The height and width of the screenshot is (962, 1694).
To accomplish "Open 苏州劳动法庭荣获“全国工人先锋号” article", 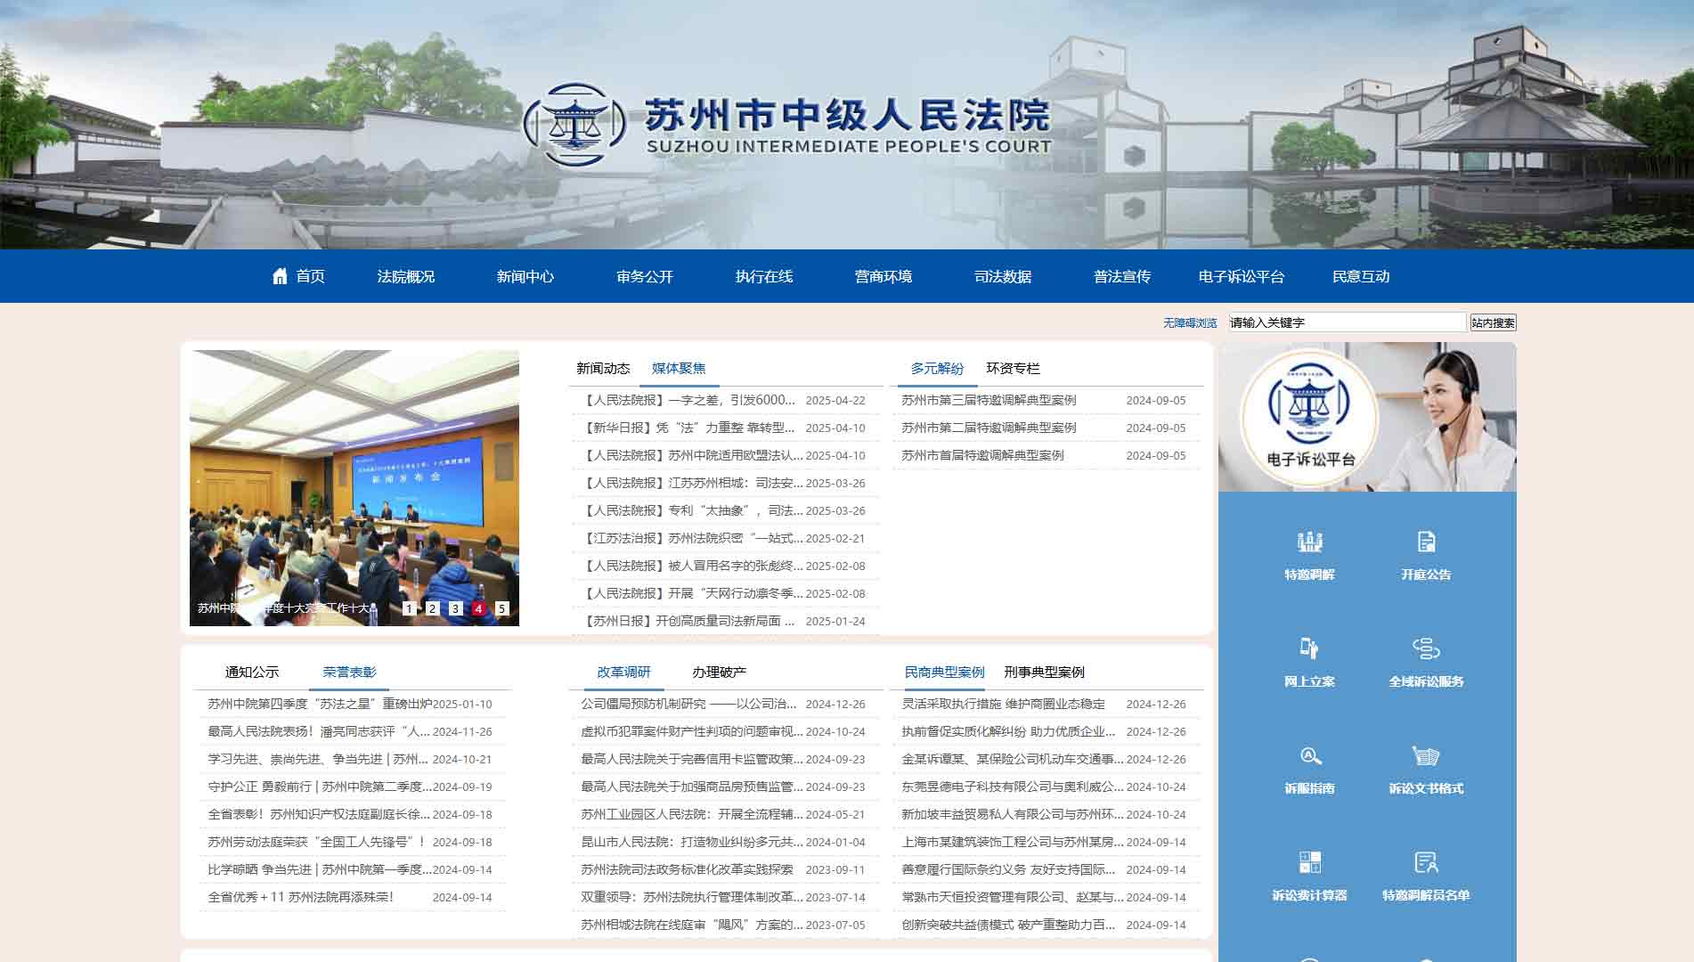I will (316, 842).
